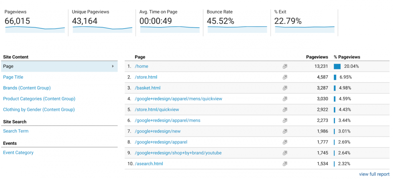
Task: Click the Bounce Rate 45.52% metric
Action: pos(237,21)
